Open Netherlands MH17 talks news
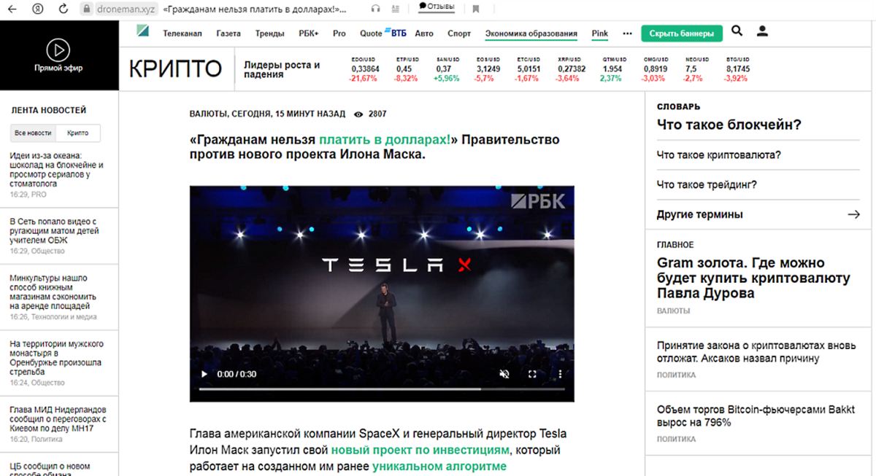The width and height of the screenshot is (876, 476). [x=58, y=419]
